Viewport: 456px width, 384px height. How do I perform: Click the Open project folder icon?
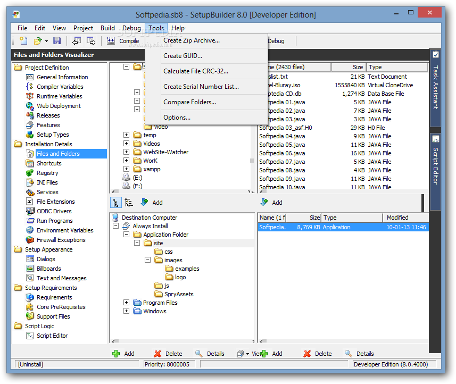38,41
